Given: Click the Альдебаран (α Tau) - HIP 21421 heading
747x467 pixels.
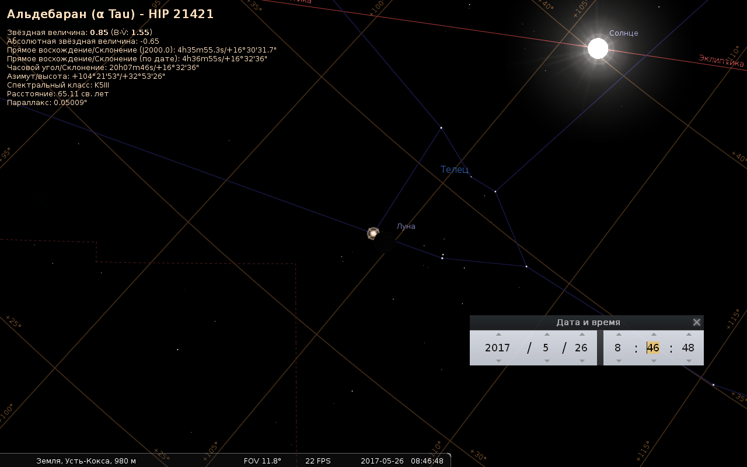Looking at the screenshot, I should 110,14.
